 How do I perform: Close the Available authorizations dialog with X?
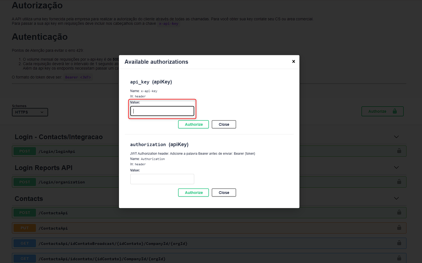point(293,62)
